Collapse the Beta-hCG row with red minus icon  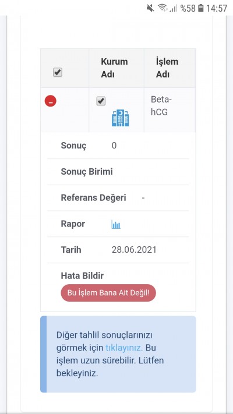point(51,101)
